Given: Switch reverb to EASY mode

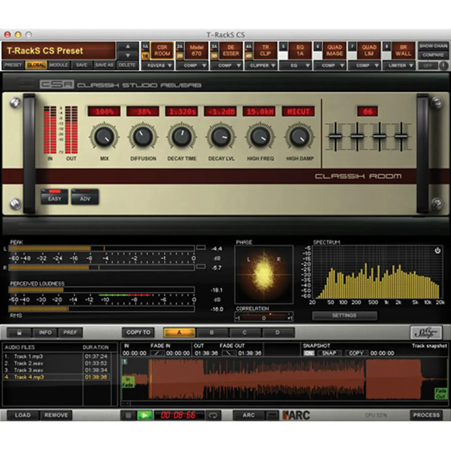Looking at the screenshot, I should [x=54, y=197].
